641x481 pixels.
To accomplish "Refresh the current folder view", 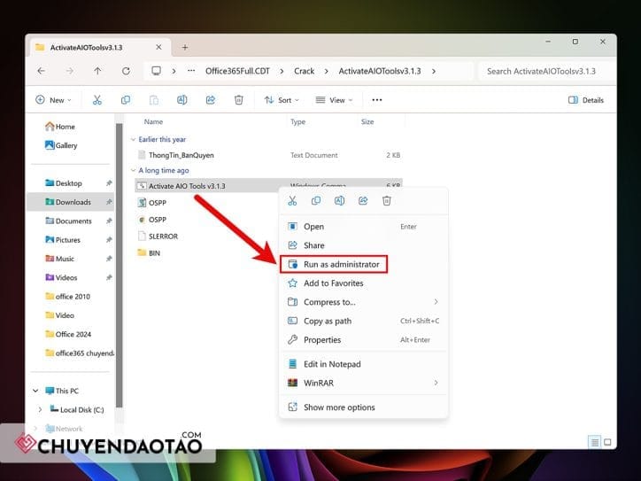I will pos(126,71).
